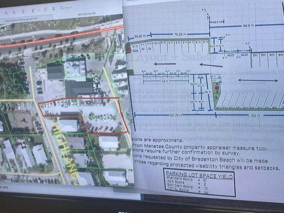Click the yellow HIGHLAND street label on the map
This screenshot has height=213, width=284.
pyautogui.click(x=66, y=152)
